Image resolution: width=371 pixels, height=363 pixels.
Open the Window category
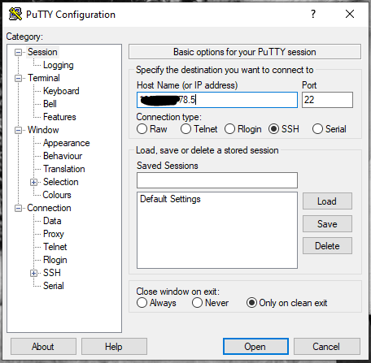pos(43,130)
